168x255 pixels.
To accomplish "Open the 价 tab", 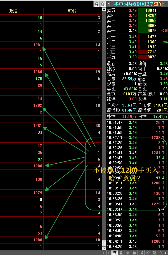I will pos(148,253).
